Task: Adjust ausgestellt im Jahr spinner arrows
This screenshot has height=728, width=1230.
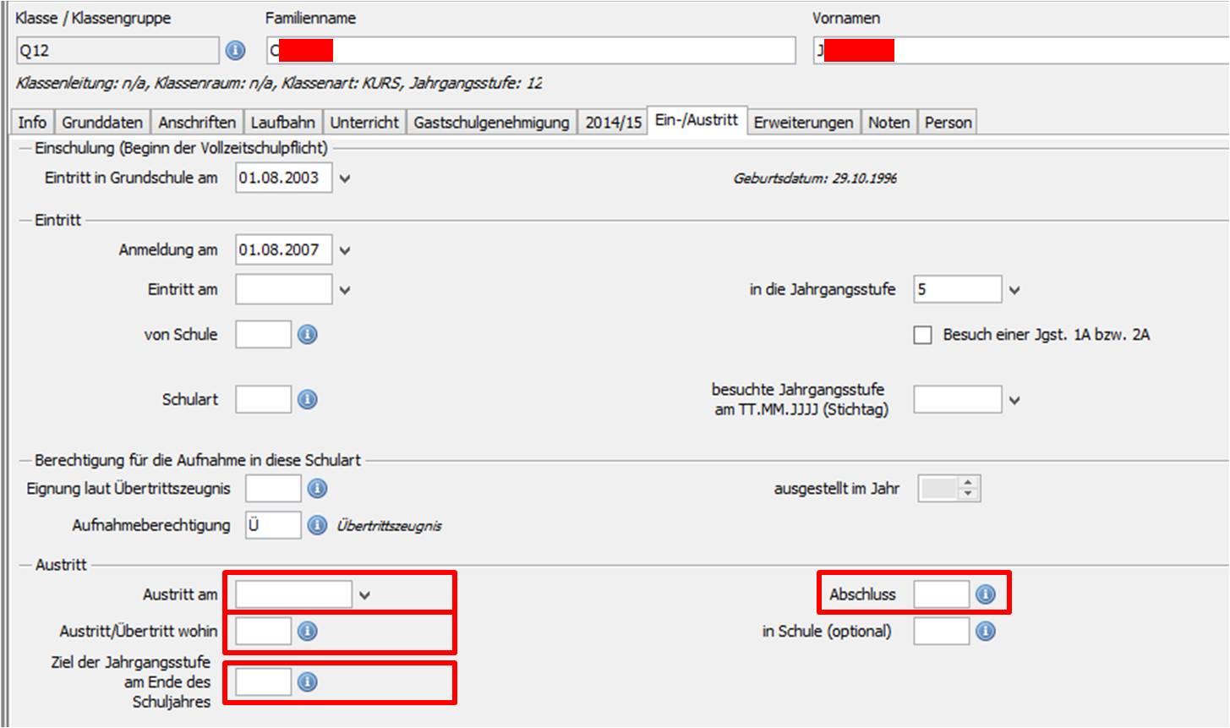Action: (969, 489)
